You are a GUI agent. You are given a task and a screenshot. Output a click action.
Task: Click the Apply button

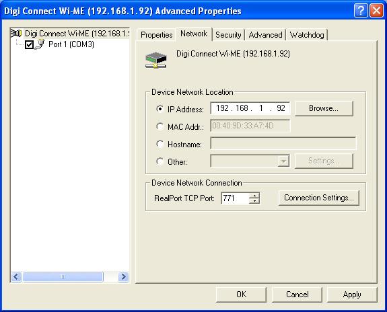pyautogui.click(x=352, y=295)
